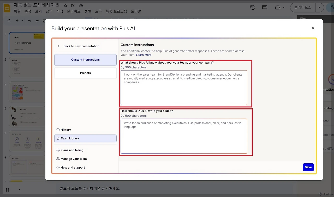This screenshot has height=197, width=334.
Task: Open the 도구 menu
Action: click(98, 11)
